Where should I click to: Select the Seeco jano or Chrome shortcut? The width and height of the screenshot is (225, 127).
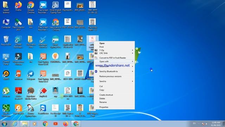click(56, 25)
